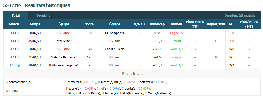Expand the Plus matchs chevron arrow

coord(143,74)
